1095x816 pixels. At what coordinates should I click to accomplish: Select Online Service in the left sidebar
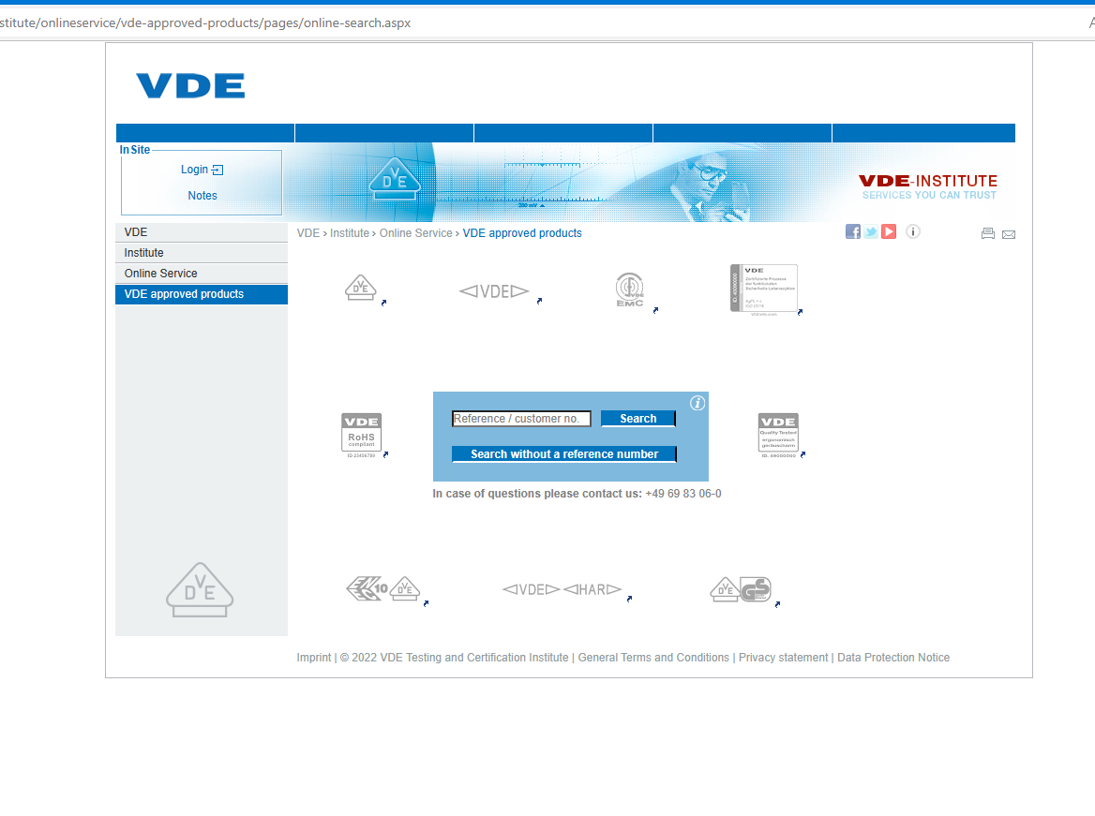(x=202, y=274)
